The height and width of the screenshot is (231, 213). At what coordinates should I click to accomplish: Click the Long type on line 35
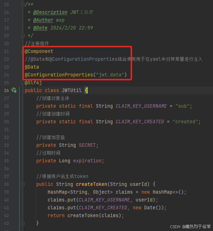point(65,161)
